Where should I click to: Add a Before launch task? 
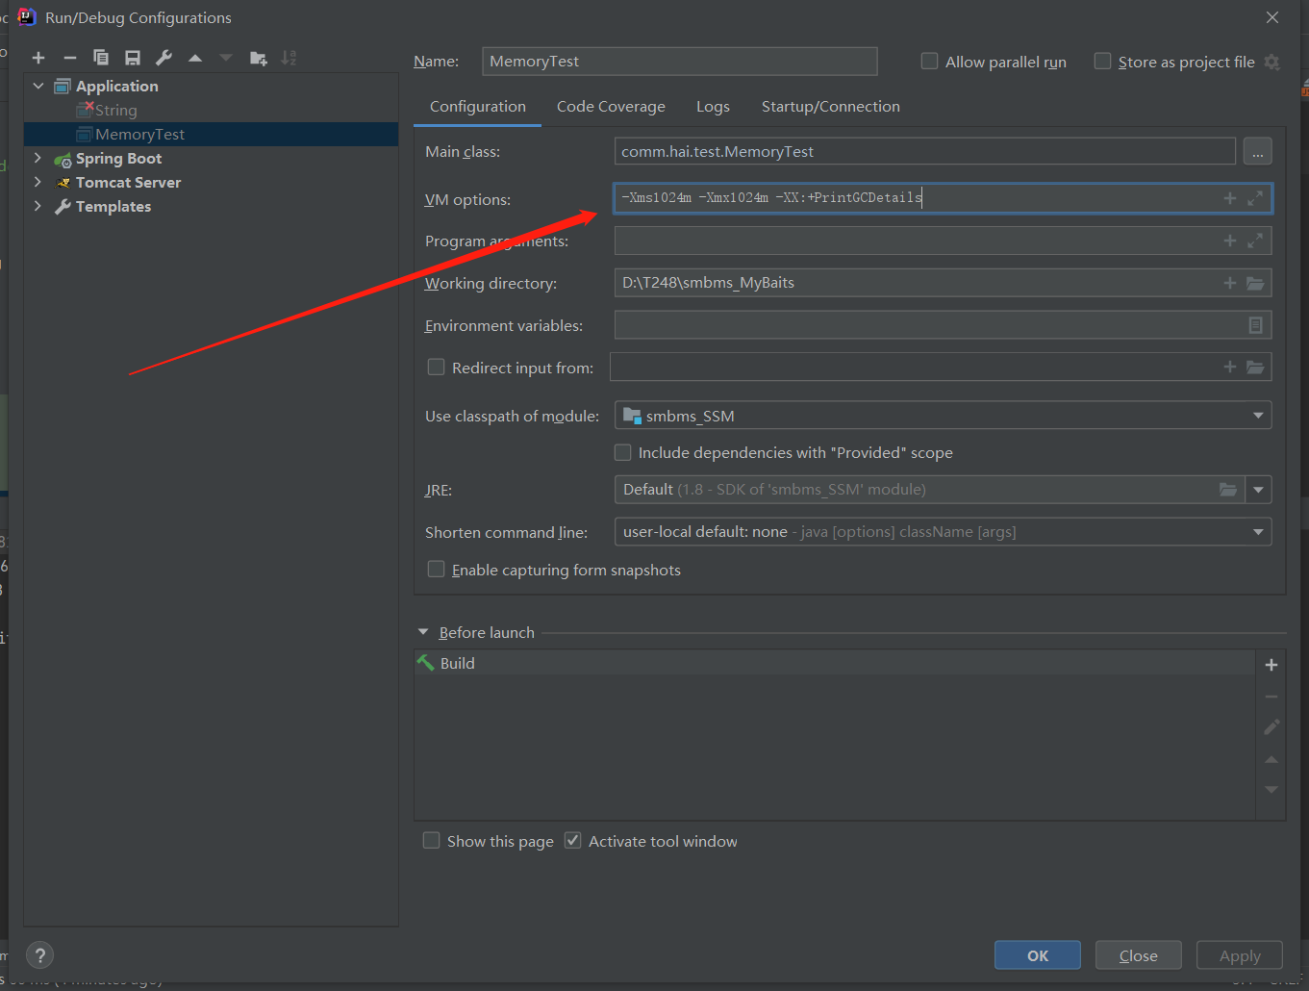point(1271,665)
